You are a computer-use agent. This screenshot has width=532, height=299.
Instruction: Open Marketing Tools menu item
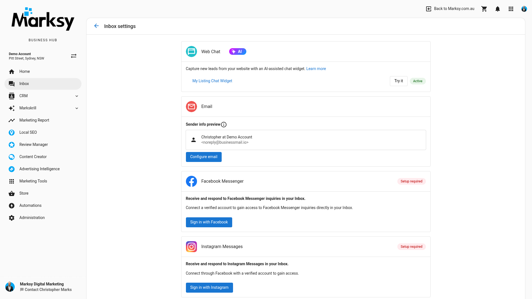coord(43,181)
